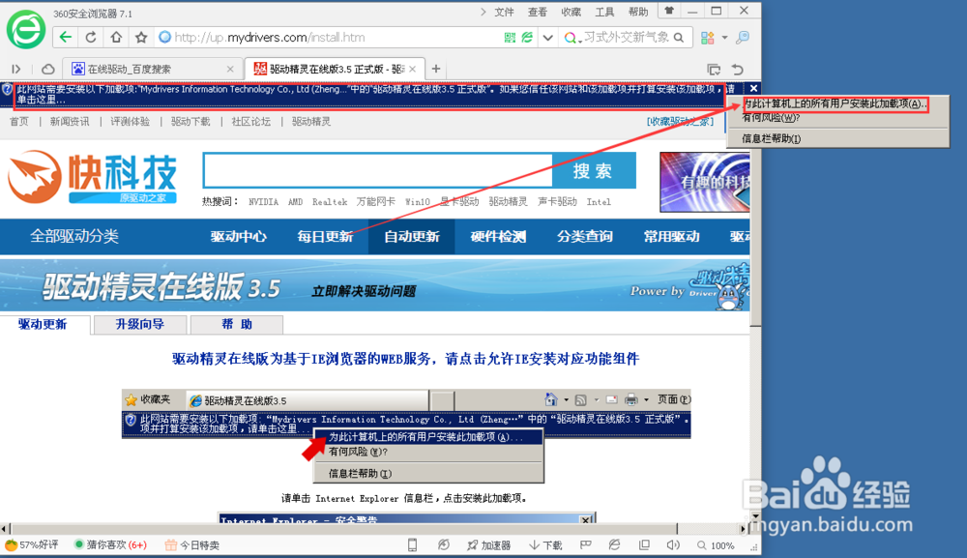Click the QR code icon in address bar
The height and width of the screenshot is (558, 967).
[x=510, y=38]
